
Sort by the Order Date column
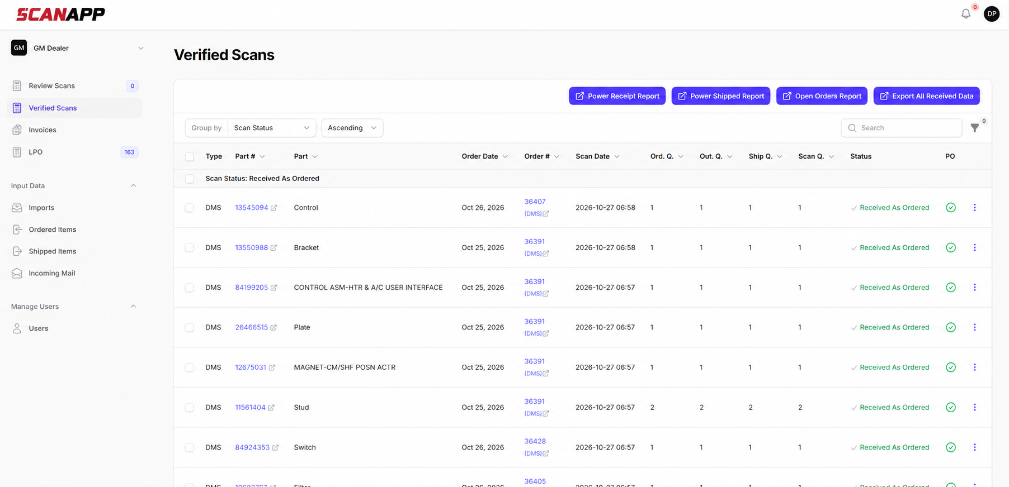pyautogui.click(x=484, y=156)
